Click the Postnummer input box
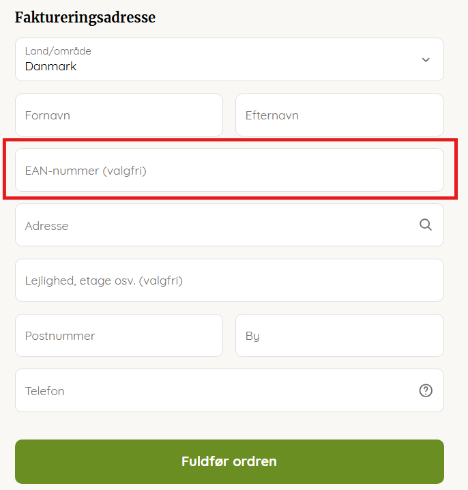This screenshot has height=490, width=468. pos(119,336)
